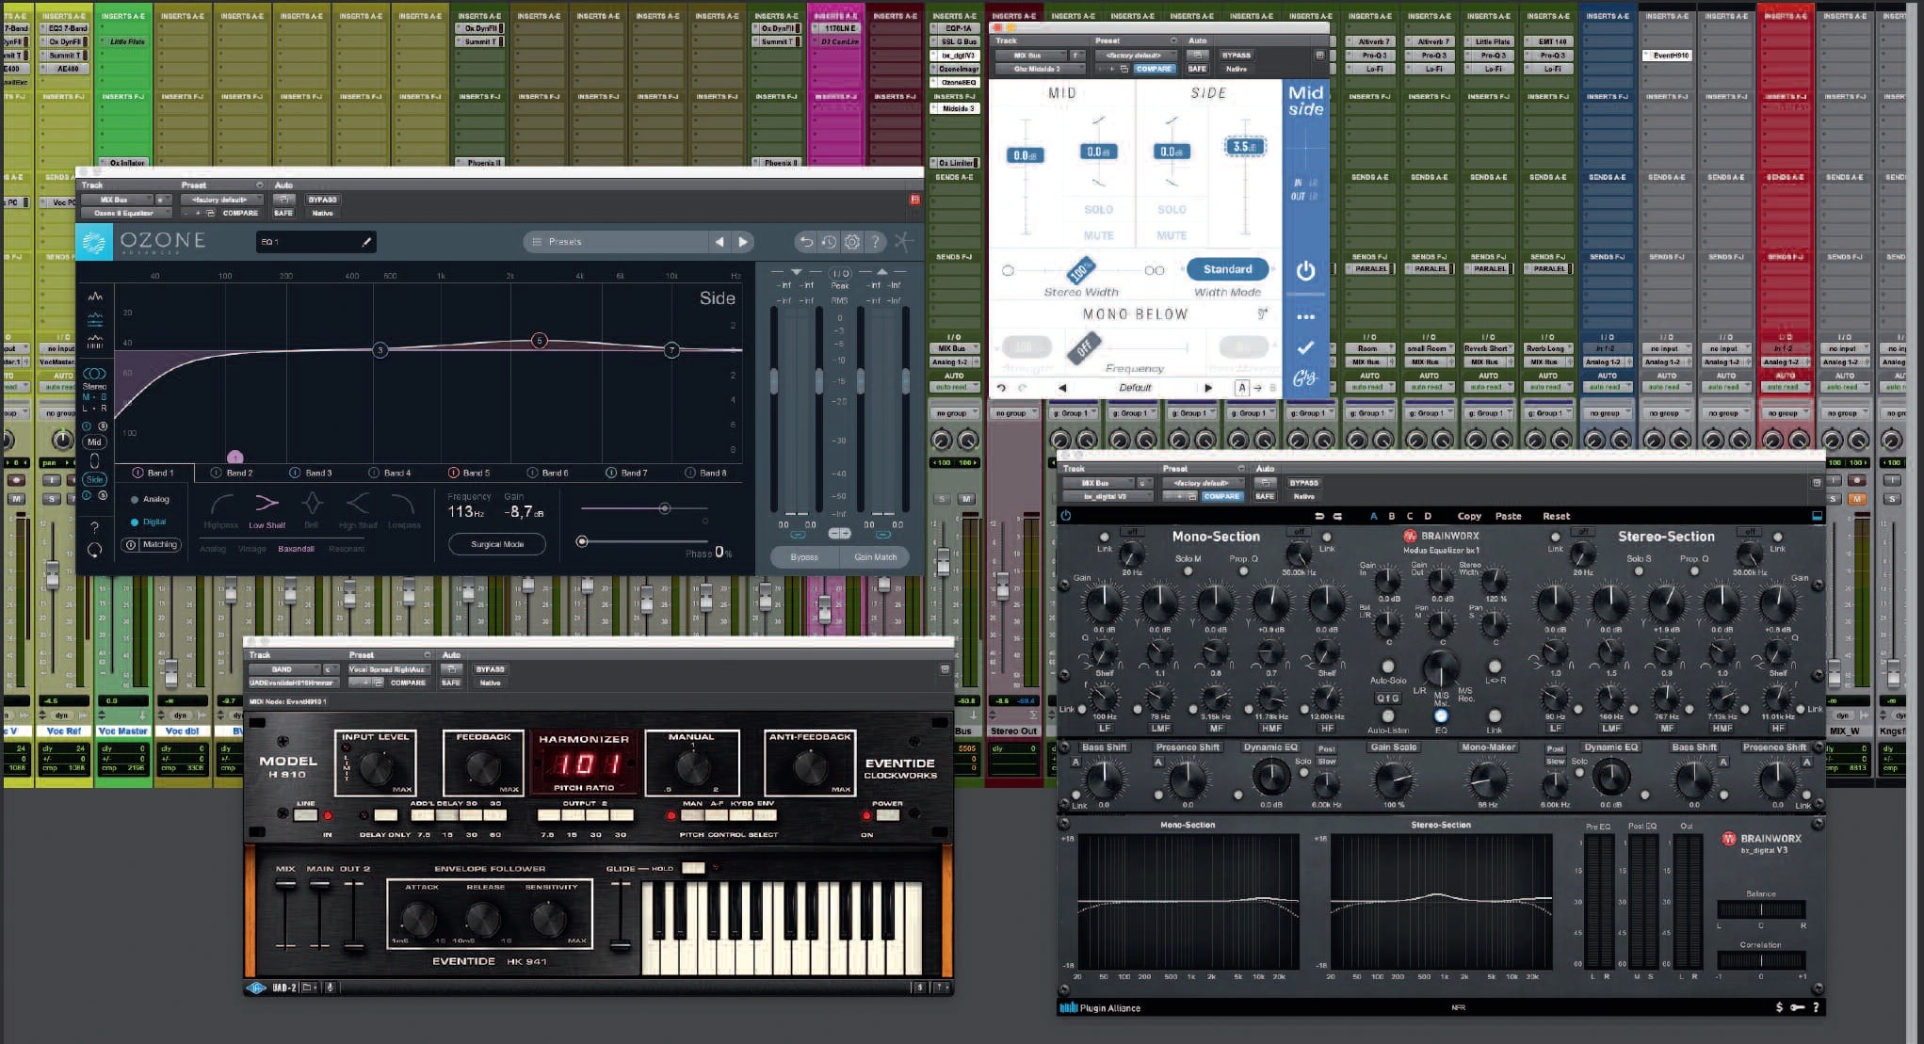Toggle SIDE Mute in Midside plugin
Viewport: 1924px width, 1044px height.
coord(1172,235)
